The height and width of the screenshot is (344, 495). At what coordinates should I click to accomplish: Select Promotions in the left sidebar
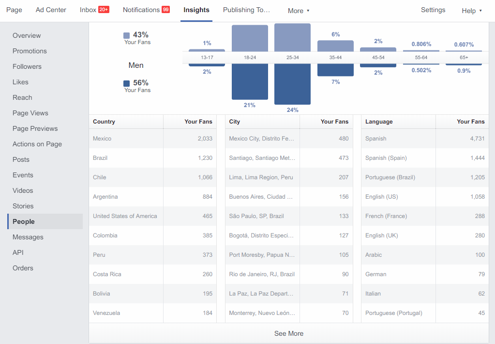[30, 51]
